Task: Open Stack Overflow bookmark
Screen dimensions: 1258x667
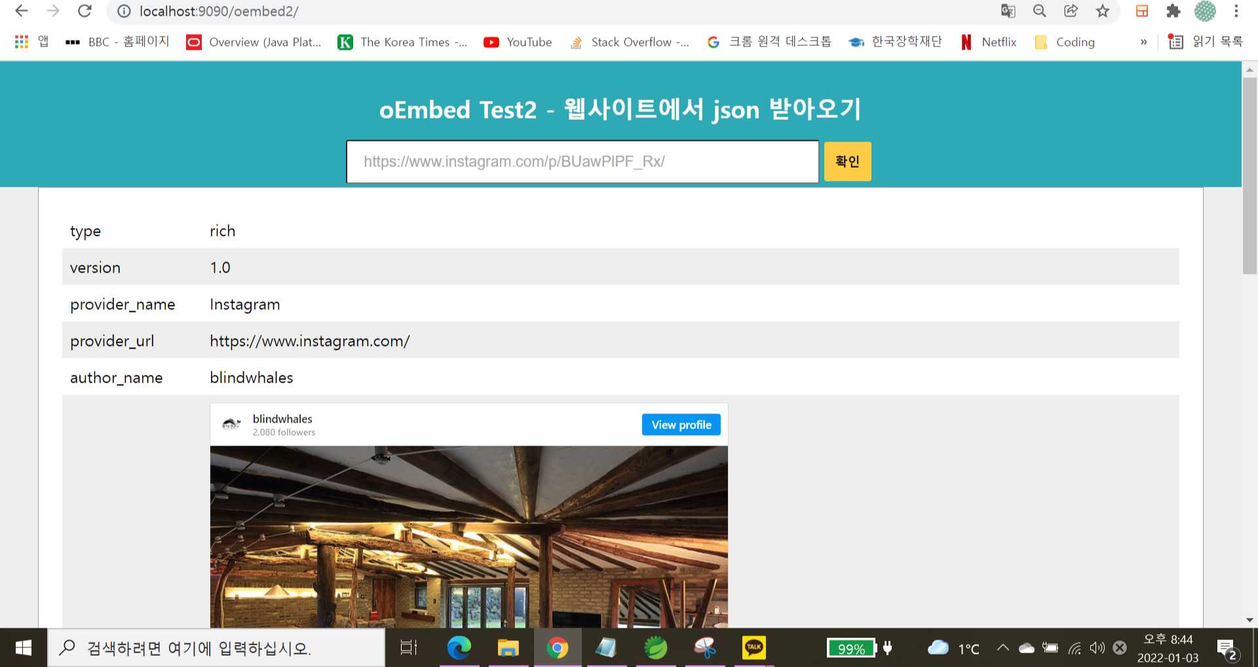Action: pos(630,42)
